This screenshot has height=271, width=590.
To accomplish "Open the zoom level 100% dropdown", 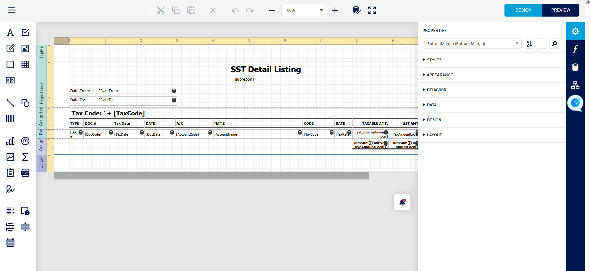I will point(303,10).
